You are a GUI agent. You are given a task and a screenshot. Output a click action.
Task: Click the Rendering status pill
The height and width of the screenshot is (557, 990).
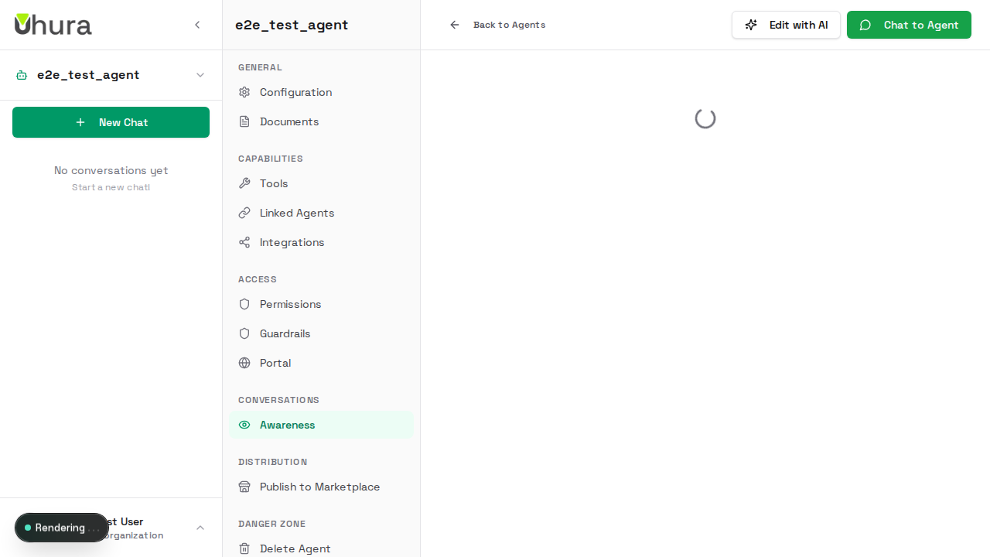62,528
